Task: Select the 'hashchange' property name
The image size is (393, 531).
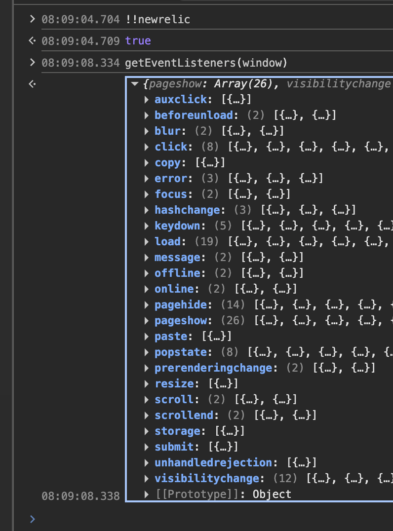Action: (187, 210)
